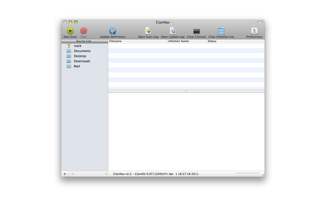The image size is (326, 204).
Task: Zoom the window with the green button
Action: tap(76, 22)
